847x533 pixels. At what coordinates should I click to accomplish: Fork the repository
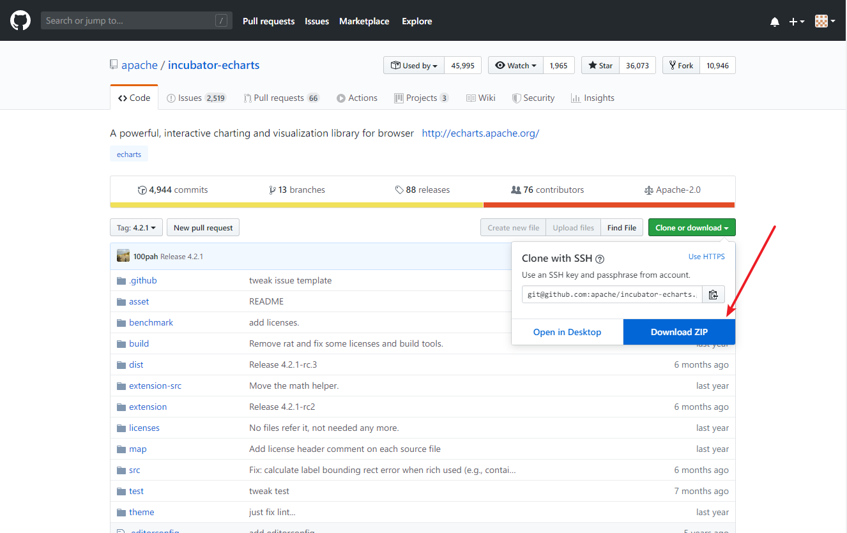coord(681,65)
